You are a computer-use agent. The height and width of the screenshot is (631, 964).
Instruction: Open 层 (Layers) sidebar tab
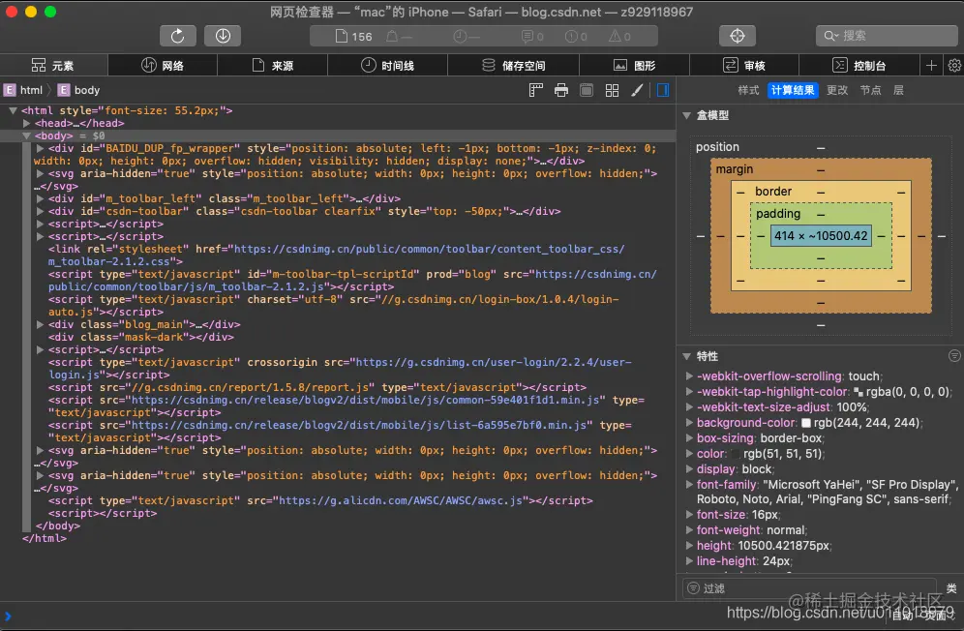(x=898, y=90)
